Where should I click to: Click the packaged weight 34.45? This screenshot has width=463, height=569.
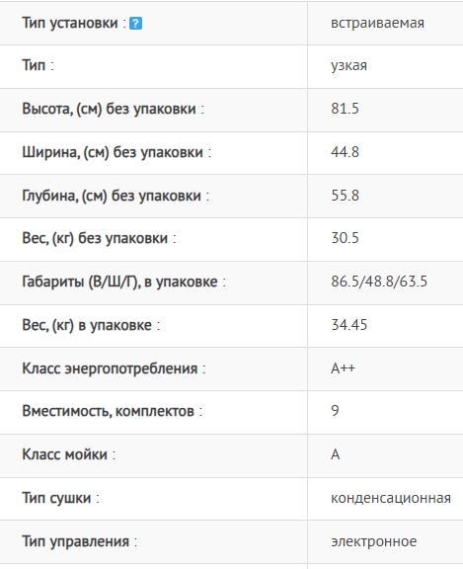click(x=348, y=324)
